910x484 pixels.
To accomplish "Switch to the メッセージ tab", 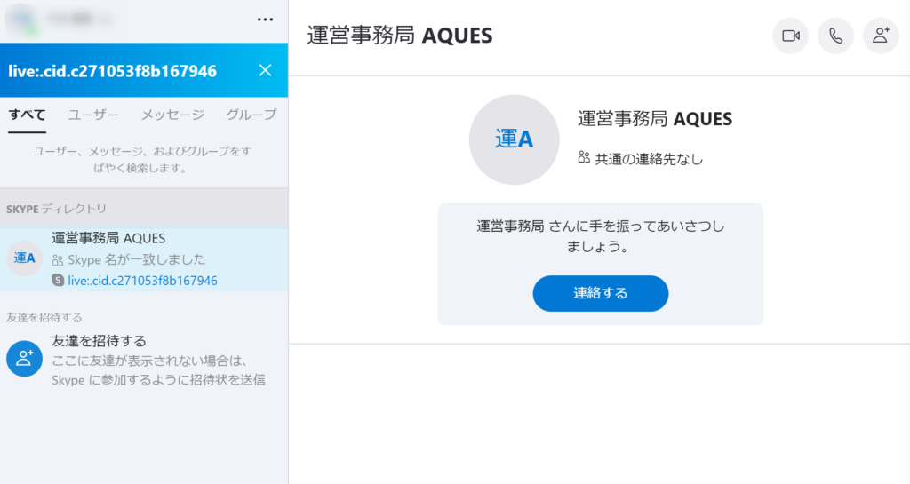I will point(172,115).
